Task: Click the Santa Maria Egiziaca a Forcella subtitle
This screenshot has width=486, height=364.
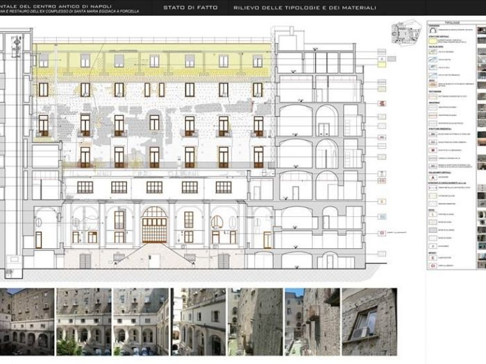Action: (x=69, y=12)
